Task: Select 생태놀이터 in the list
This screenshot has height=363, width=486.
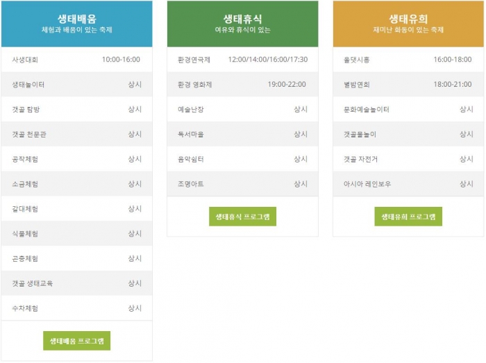Action: point(76,85)
